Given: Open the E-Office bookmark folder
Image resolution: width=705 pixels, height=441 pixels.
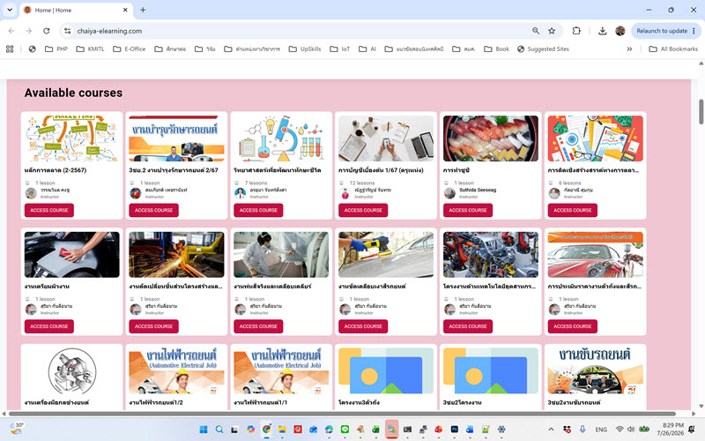Looking at the screenshot, I should click(129, 49).
